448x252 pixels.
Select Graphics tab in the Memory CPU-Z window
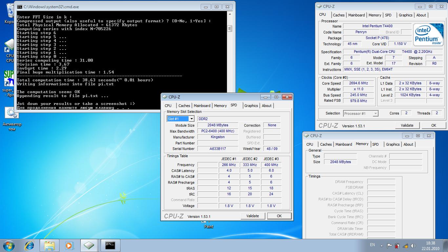(393, 144)
